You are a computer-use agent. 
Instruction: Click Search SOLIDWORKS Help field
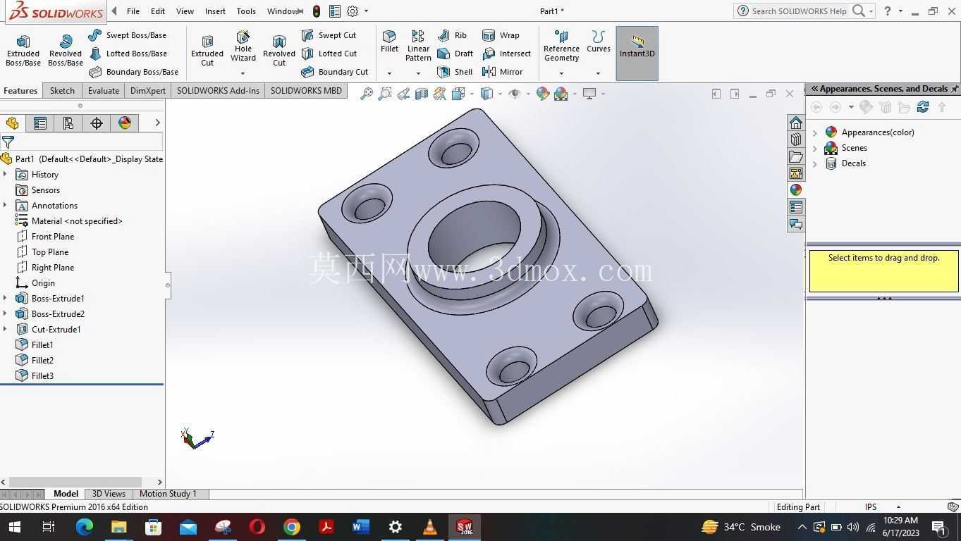pos(799,11)
